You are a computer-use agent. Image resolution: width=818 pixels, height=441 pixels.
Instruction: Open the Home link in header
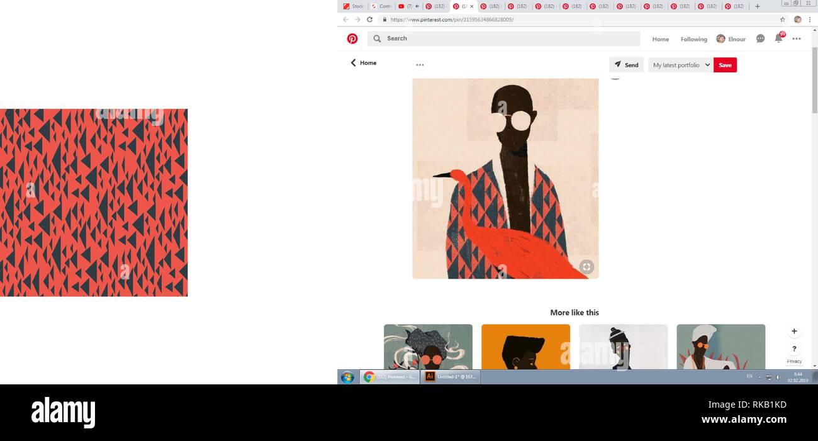coord(660,39)
